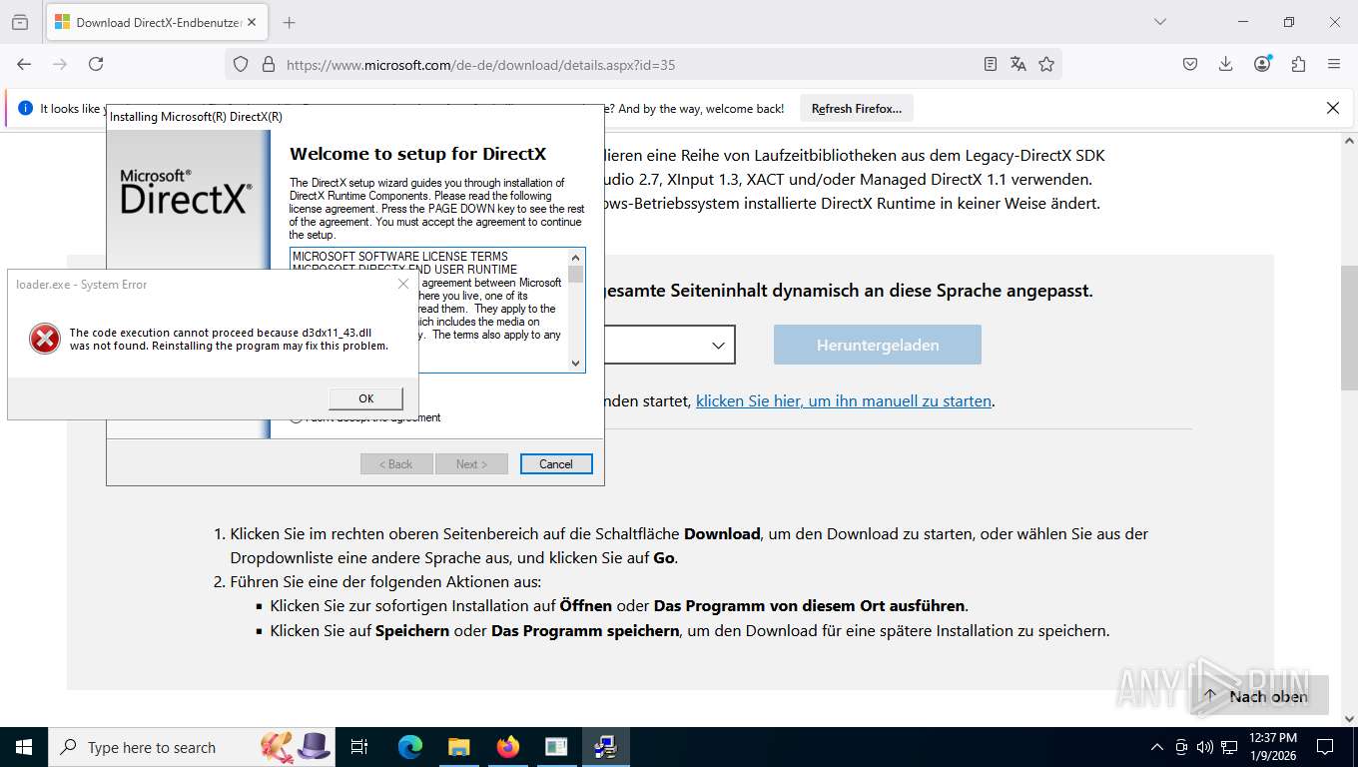Select the DirectX setup taskbar icon
The image size is (1358, 767).
(x=605, y=747)
